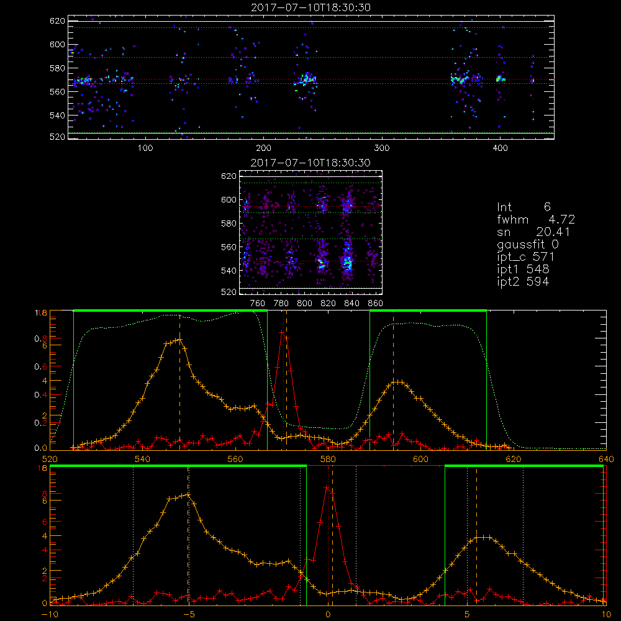Screen dimensions: 621x621
Task: Select the 'ipt1 548' readout line
Action: click(523, 270)
